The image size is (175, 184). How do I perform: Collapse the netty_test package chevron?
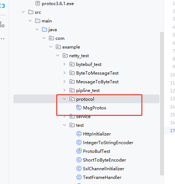(58, 55)
